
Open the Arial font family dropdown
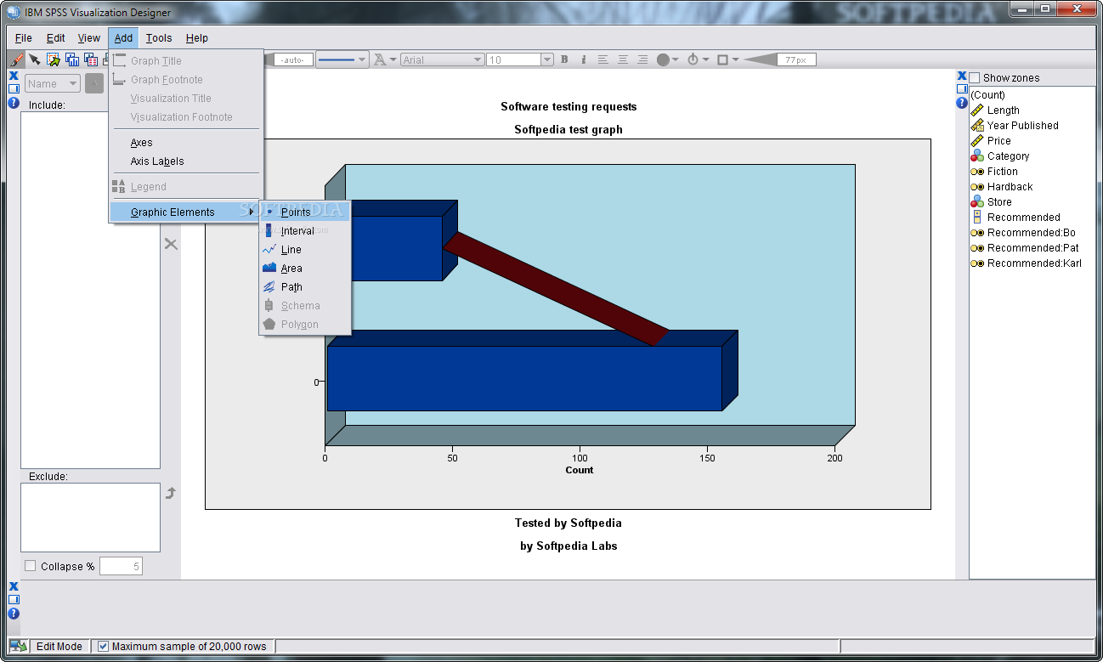tap(442, 59)
